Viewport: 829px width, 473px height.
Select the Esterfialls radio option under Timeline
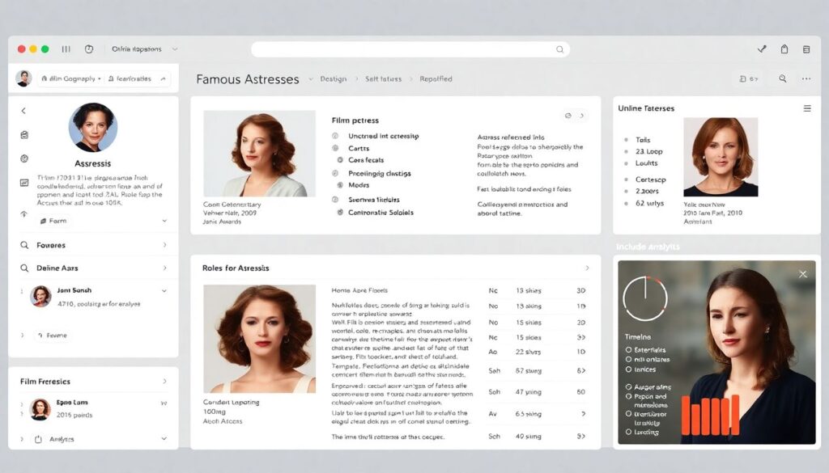(x=629, y=350)
